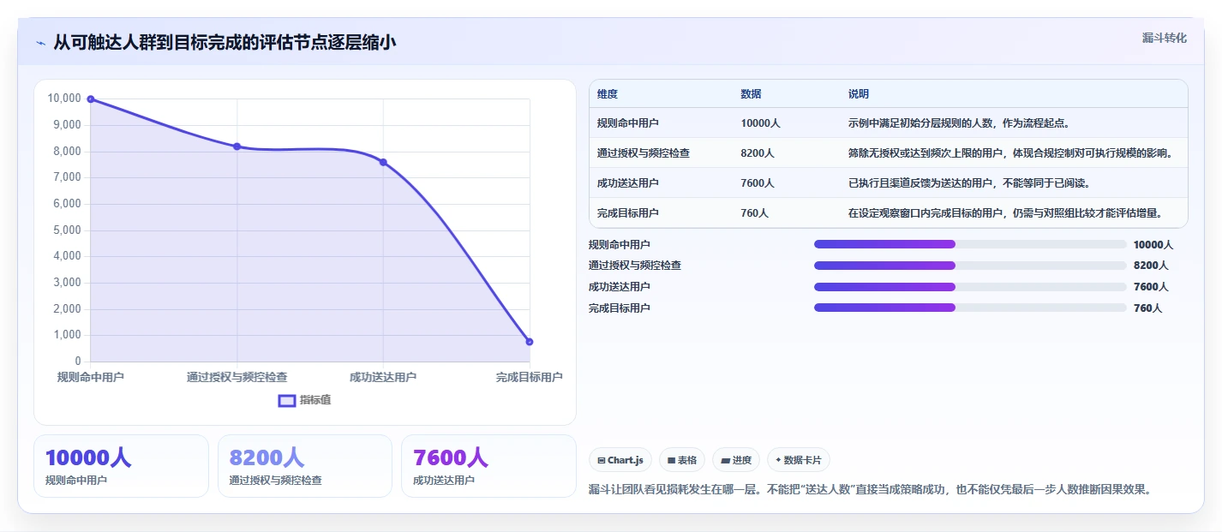Click the description starting 筛除无授权
1222x532 pixels.
[x=1010, y=153]
